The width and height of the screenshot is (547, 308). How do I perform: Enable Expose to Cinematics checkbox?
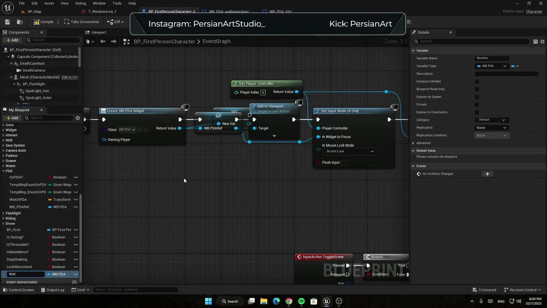(477, 112)
